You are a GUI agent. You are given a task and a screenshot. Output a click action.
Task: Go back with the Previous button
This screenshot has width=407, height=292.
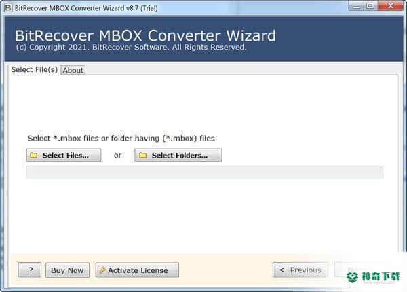(300, 270)
